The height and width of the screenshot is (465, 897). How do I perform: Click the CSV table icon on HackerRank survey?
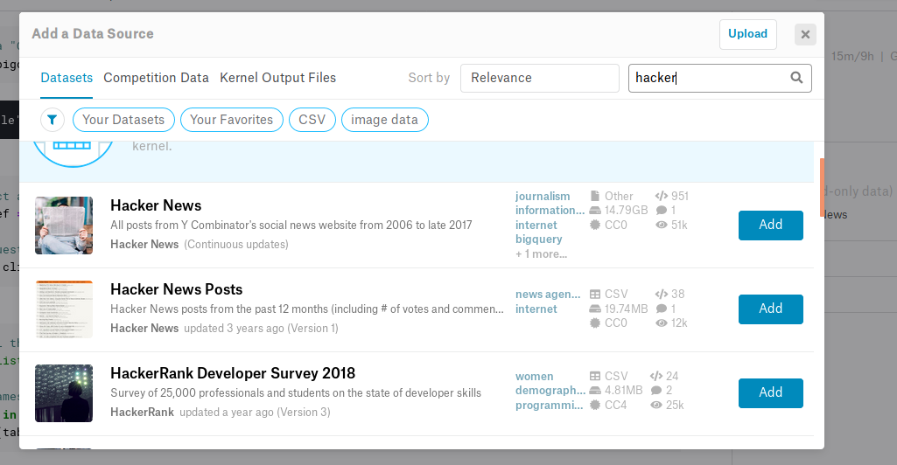(x=595, y=376)
